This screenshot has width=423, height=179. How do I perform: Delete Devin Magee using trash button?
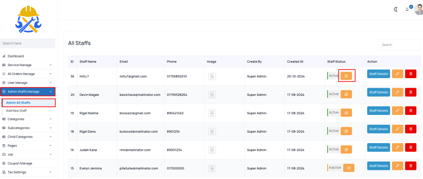[411, 92]
